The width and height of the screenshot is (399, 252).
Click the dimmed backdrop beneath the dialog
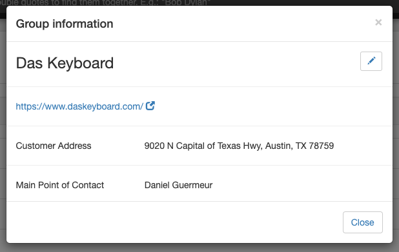click(200, 247)
